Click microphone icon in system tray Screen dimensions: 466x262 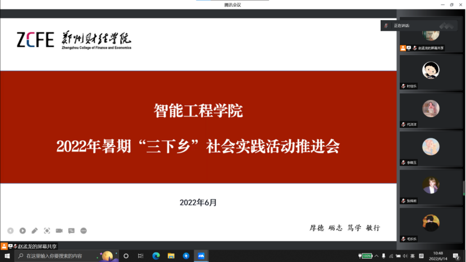[x=383, y=256]
